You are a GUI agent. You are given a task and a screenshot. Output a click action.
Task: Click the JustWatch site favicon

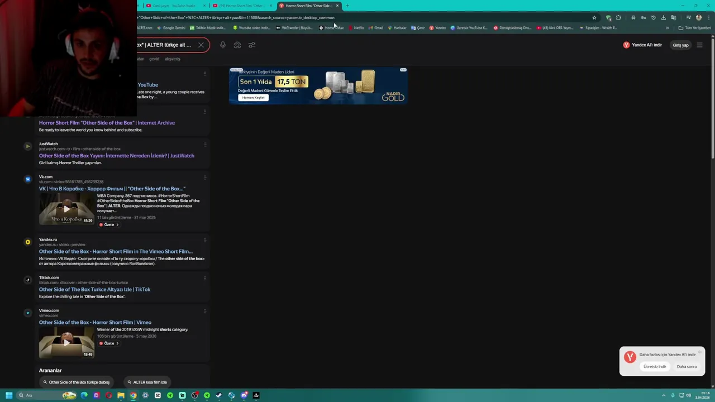pyautogui.click(x=27, y=146)
